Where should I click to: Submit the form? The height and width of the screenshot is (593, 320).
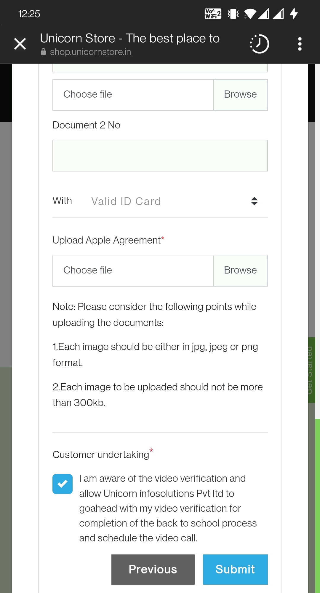pos(235,569)
